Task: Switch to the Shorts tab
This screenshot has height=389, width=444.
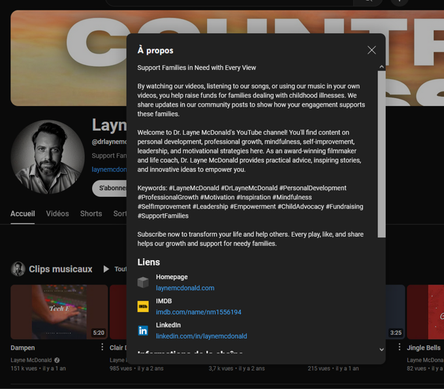Action: [91, 214]
